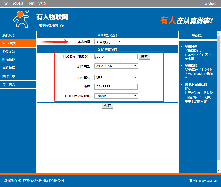Click the help panel scrollbar up arrow
This screenshot has width=221, height=187.
(x=219, y=34)
